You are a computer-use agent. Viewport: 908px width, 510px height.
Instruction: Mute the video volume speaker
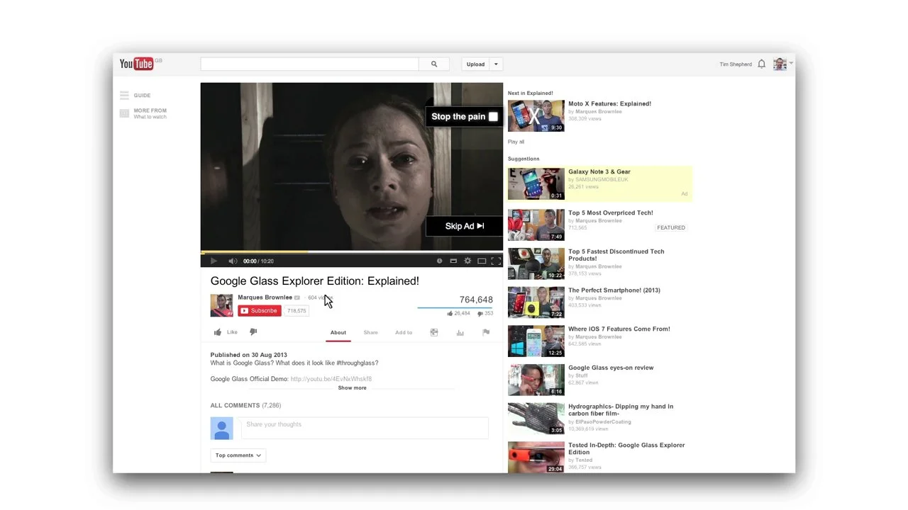pyautogui.click(x=233, y=261)
